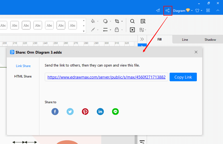Image resolution: width=223 pixels, height=144 pixels.
Task: Expand the shadow tool dropdown arrow
Action: [x=110, y=21]
